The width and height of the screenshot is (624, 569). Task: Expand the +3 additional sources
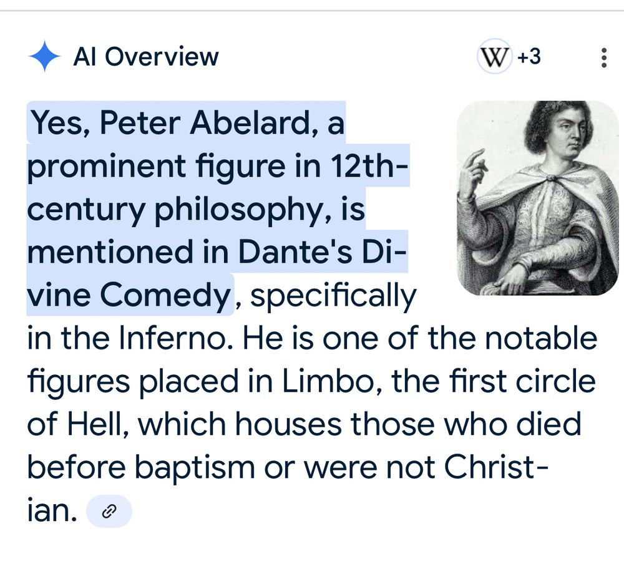(529, 57)
